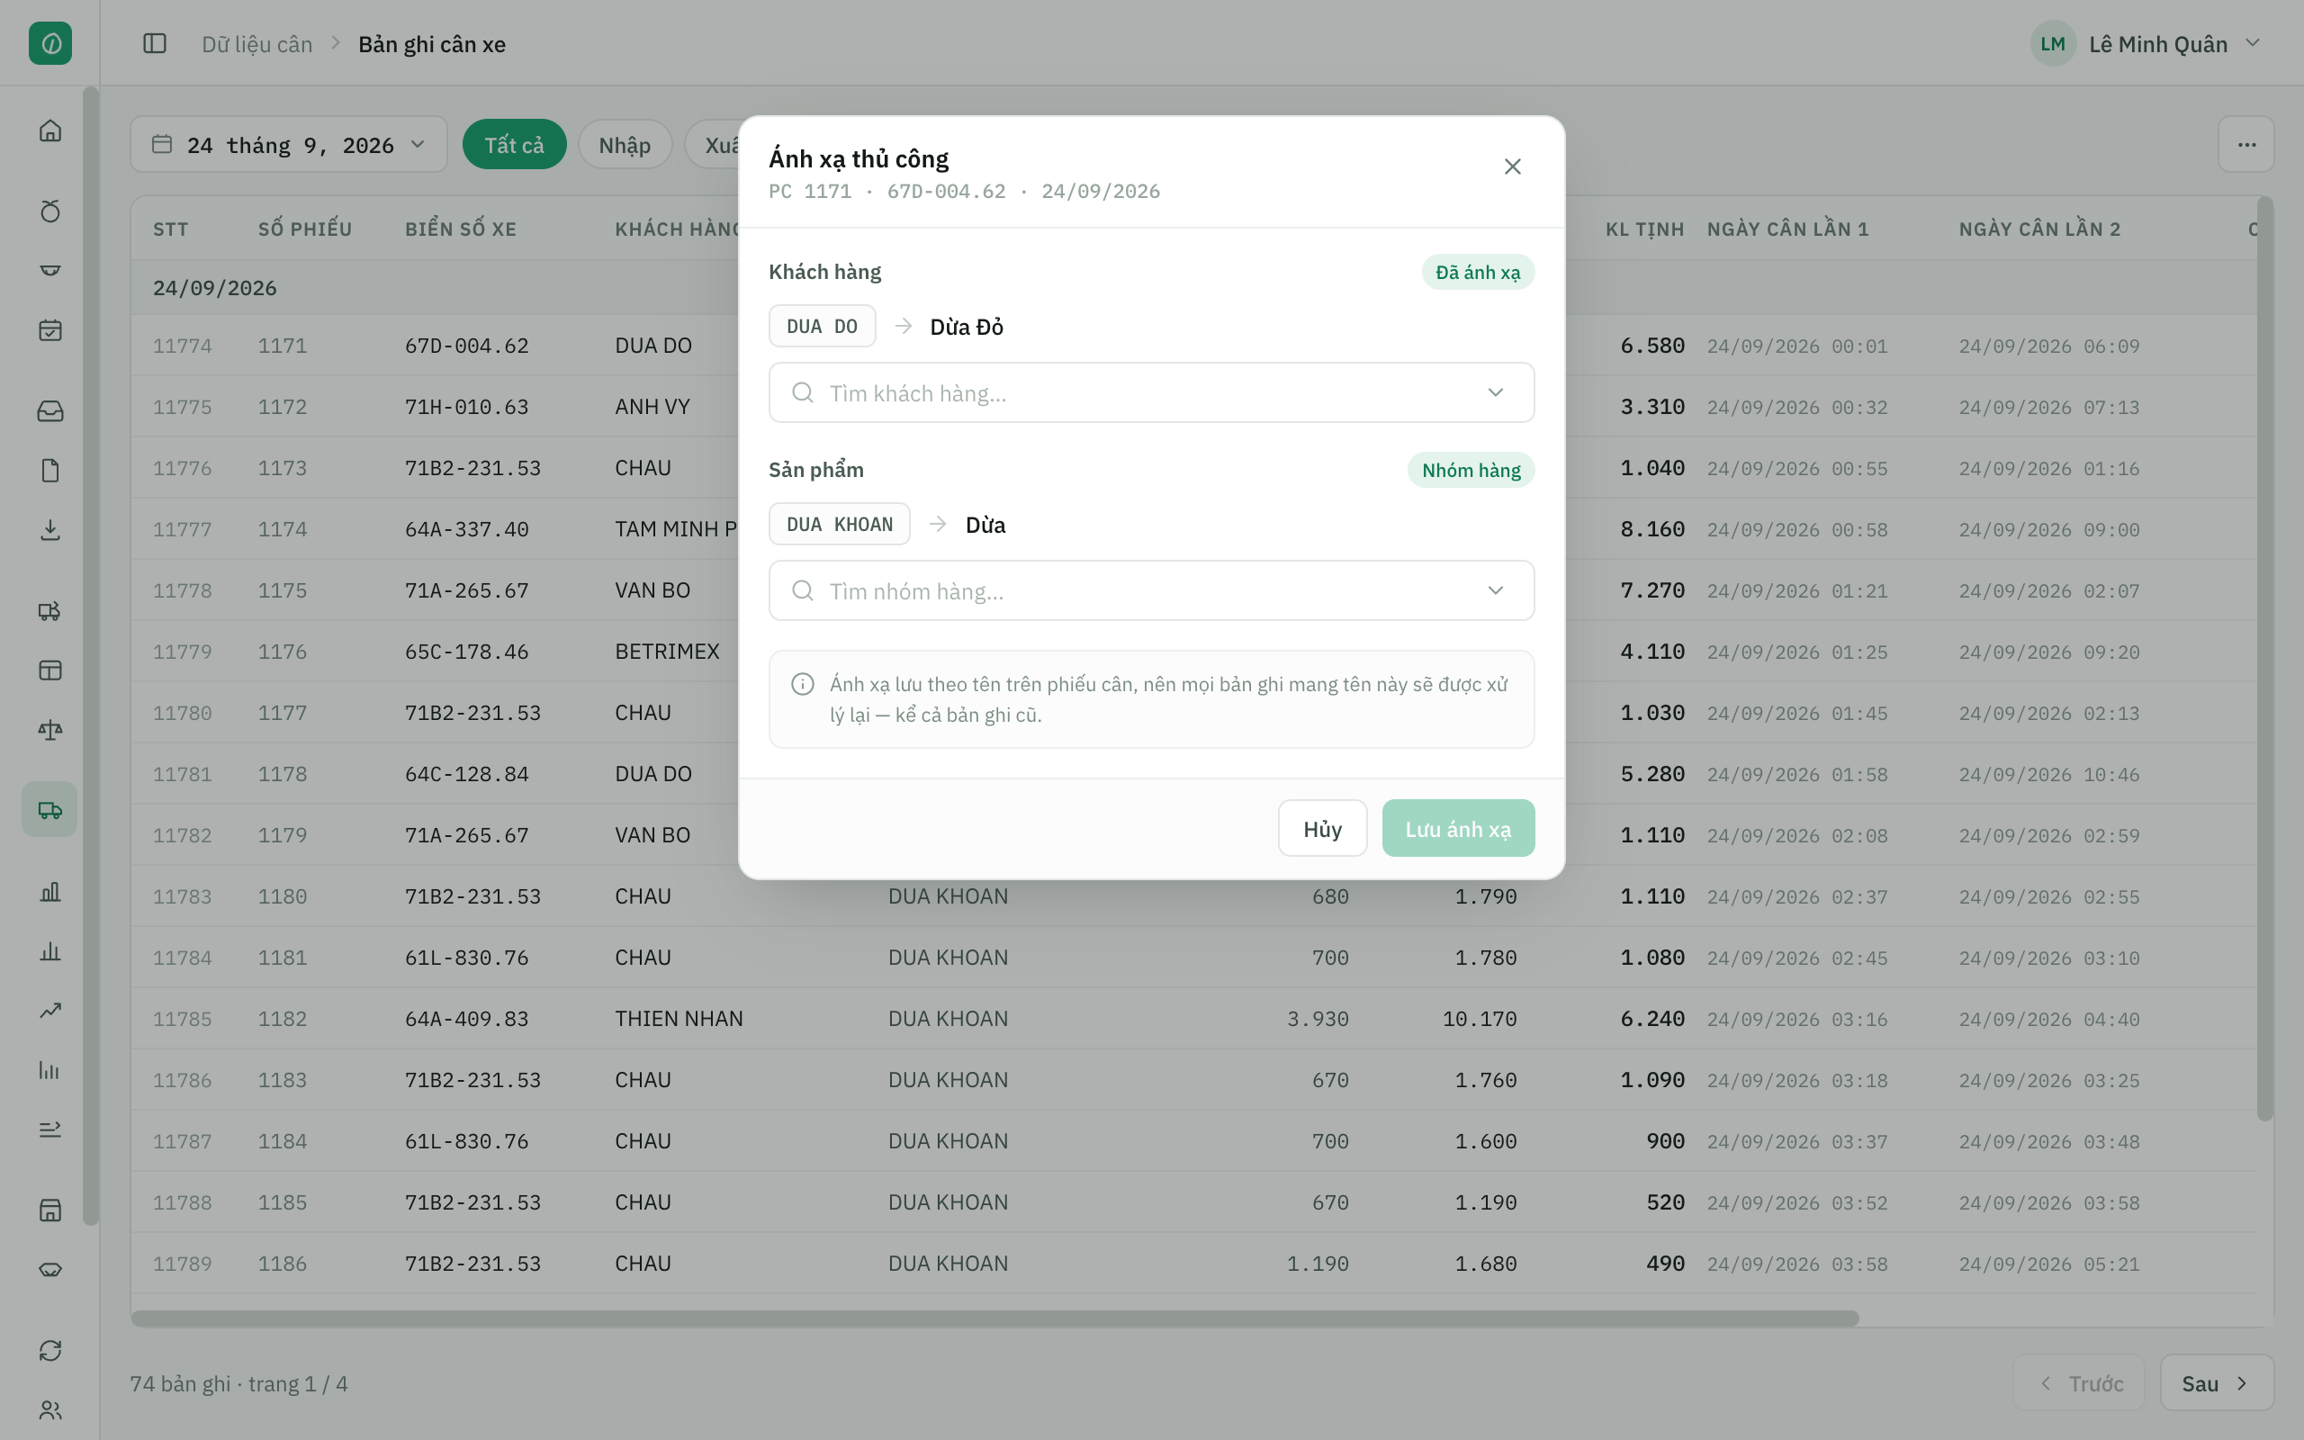
Task: Click the sync refresh icon in sidebar
Action: pyautogui.click(x=50, y=1351)
